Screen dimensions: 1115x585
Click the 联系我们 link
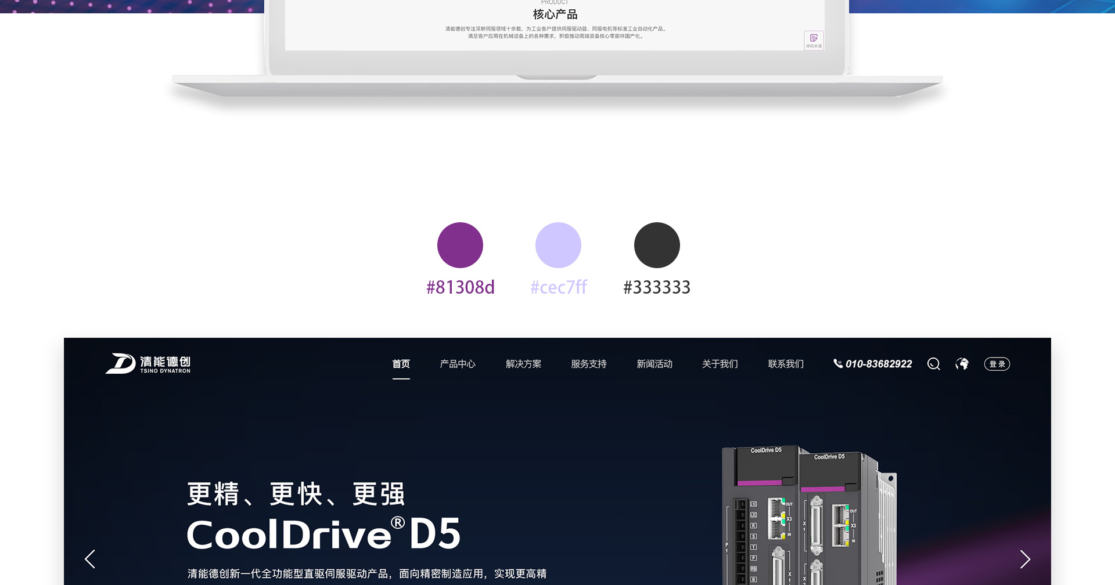click(x=786, y=364)
